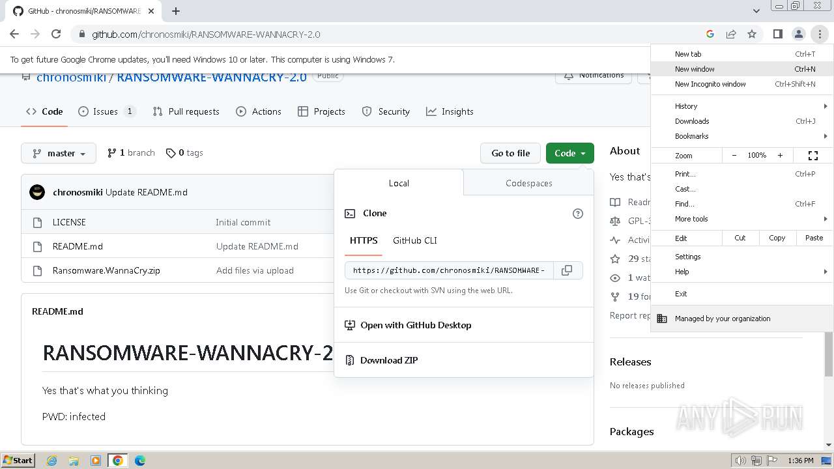The image size is (834, 469).
Task: Open the master branch dropdown
Action: [59, 153]
